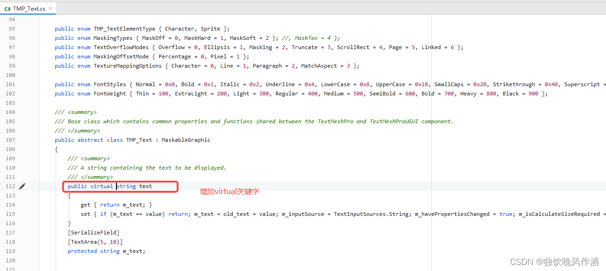Click the MaskingOffsetMode enum name
The image size is (606, 271).
click(x=121, y=57)
